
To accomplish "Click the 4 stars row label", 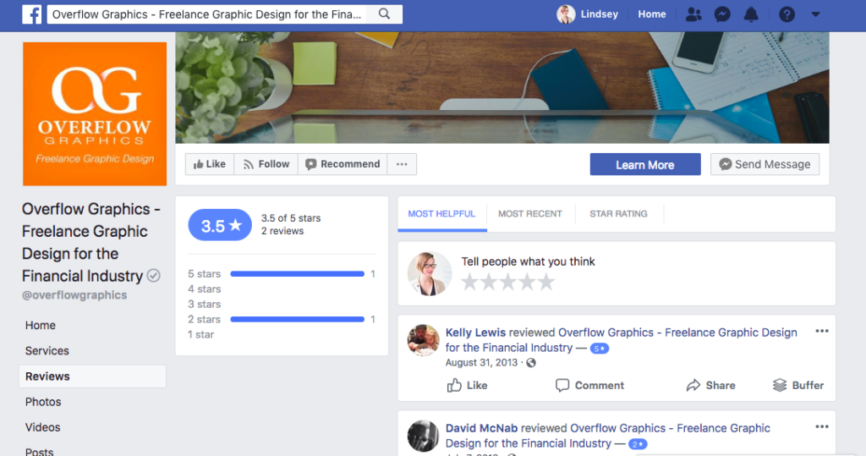I will 205,289.
